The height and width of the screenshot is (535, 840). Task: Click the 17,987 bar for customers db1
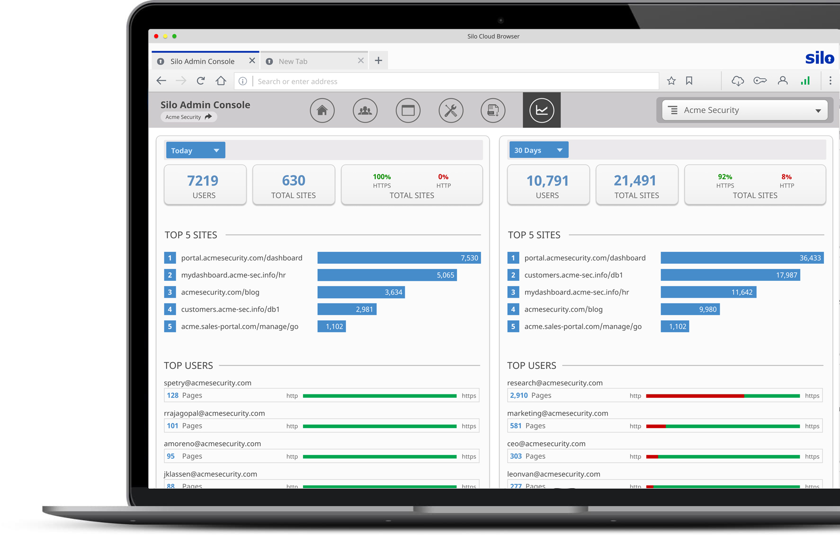pos(730,275)
